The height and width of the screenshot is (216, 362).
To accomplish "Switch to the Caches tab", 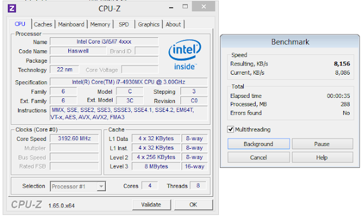I will [x=43, y=24].
